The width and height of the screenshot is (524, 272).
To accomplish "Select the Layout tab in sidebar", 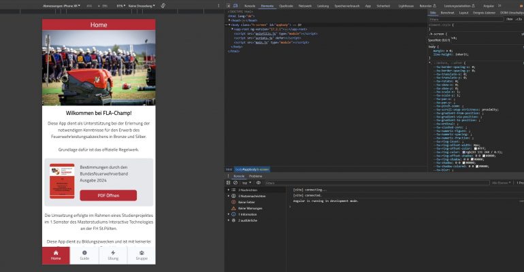I will [x=463, y=13].
